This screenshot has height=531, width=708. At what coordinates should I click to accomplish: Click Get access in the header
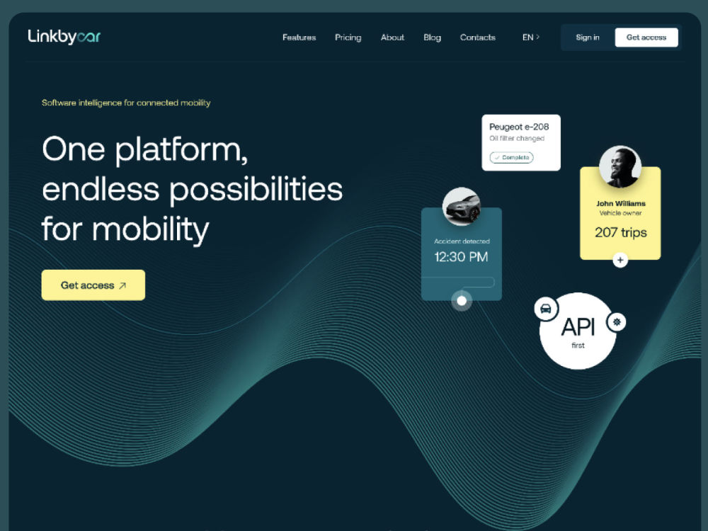click(646, 38)
